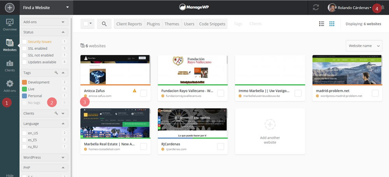Check the Security Issues filter

24,42
